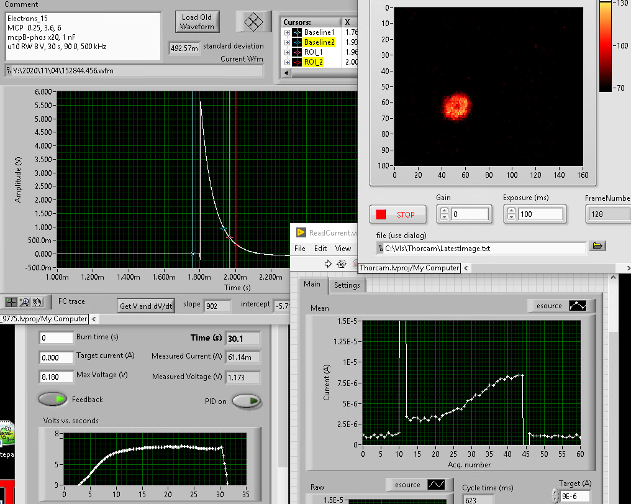The width and height of the screenshot is (631, 504).
Task: Expand the Baseline1 cursor entry
Action: [x=287, y=32]
